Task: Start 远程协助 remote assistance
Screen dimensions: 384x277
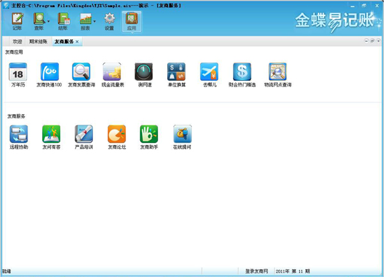Action: tap(19, 137)
